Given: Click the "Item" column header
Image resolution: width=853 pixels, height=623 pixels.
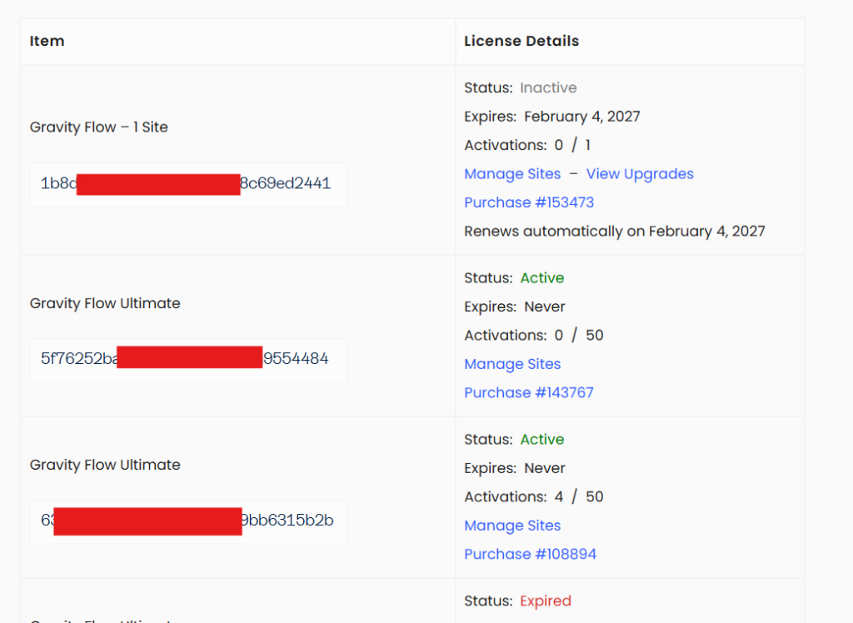Looking at the screenshot, I should (47, 41).
